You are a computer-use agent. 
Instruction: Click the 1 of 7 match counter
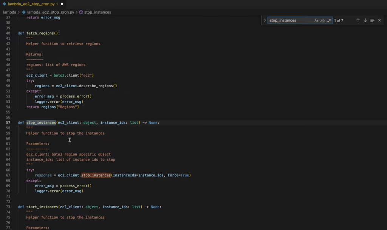coord(339,20)
